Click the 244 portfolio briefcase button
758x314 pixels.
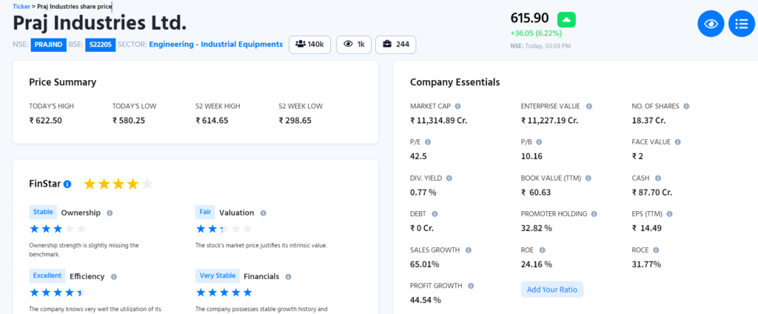[x=395, y=44]
